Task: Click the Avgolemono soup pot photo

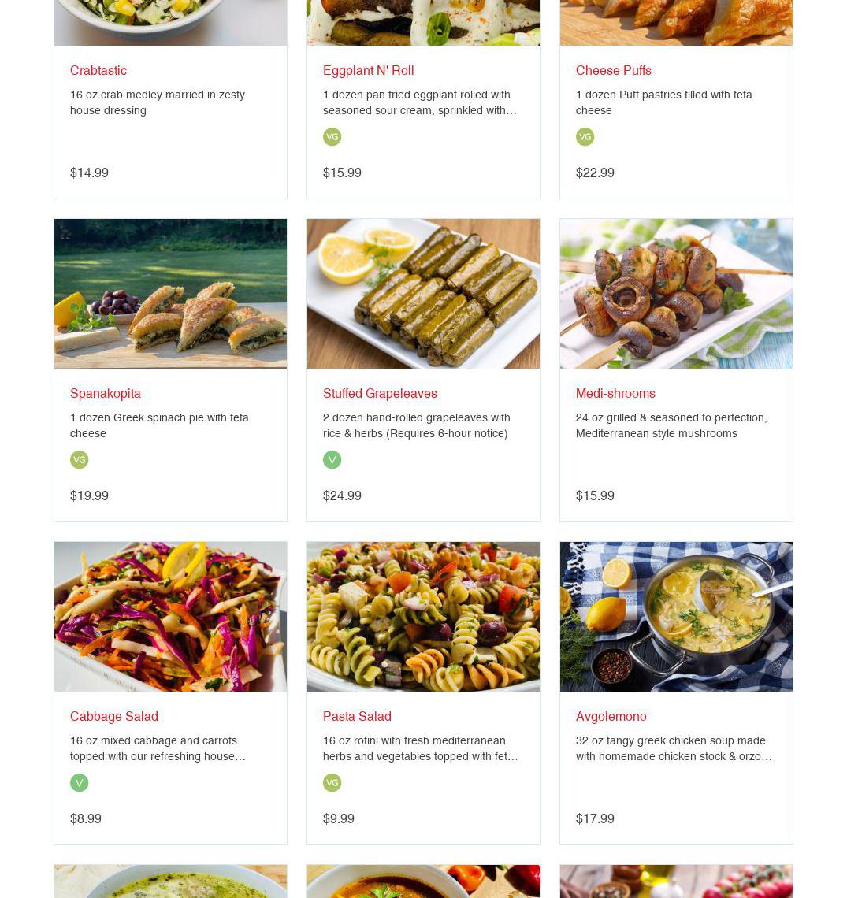Action: click(676, 617)
